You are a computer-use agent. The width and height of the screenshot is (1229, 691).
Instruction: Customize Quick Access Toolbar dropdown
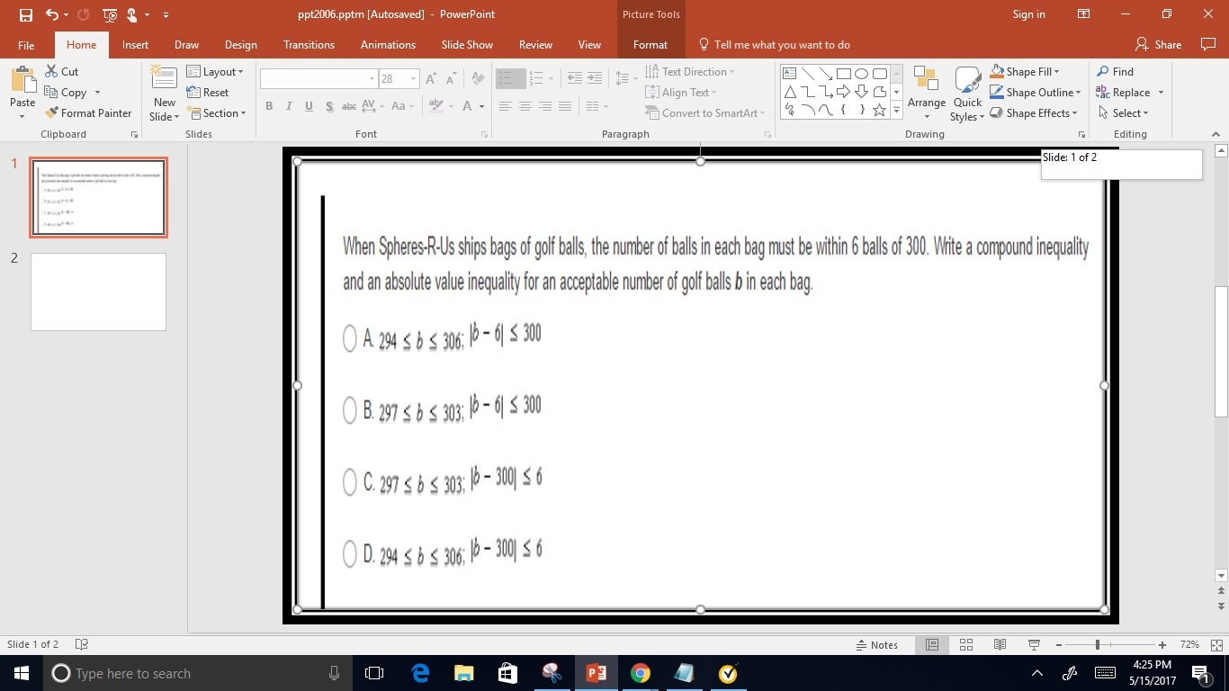click(166, 14)
